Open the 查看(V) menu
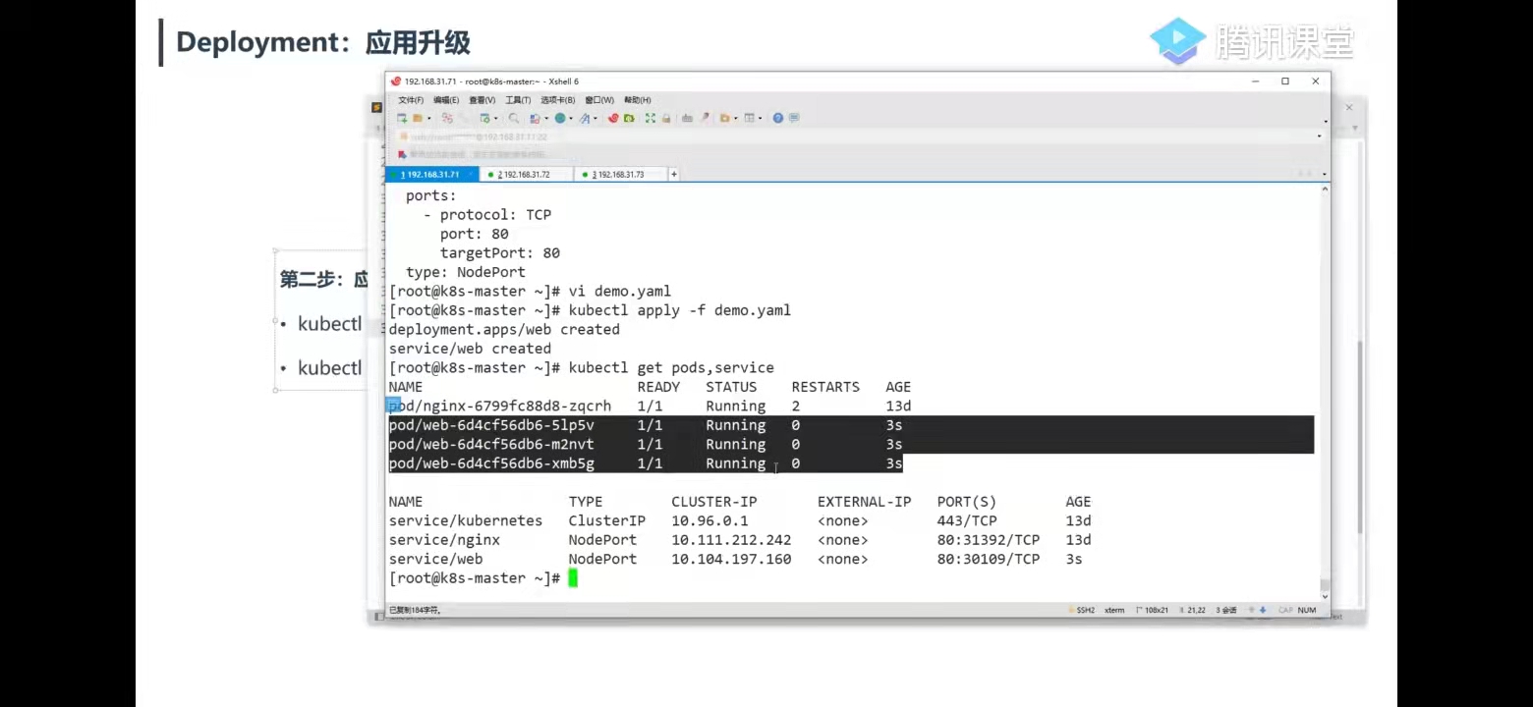The image size is (1533, 707). click(x=483, y=100)
